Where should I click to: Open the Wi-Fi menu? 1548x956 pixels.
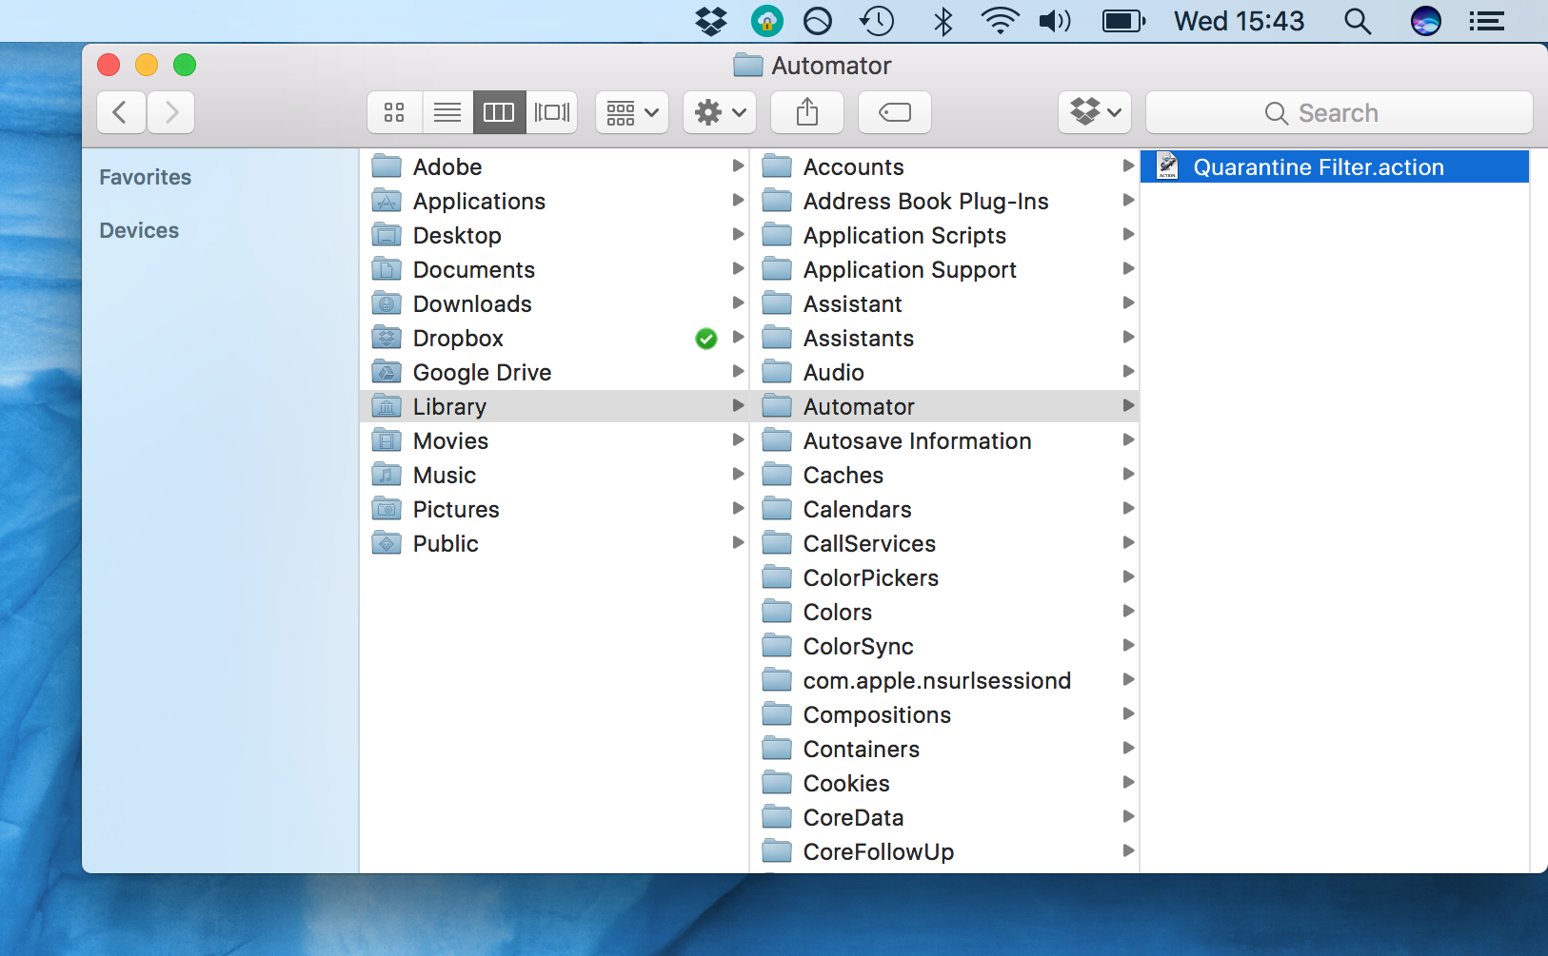1000,21
